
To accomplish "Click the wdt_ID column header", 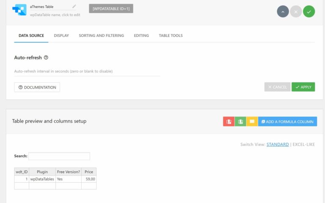I will point(22,172).
